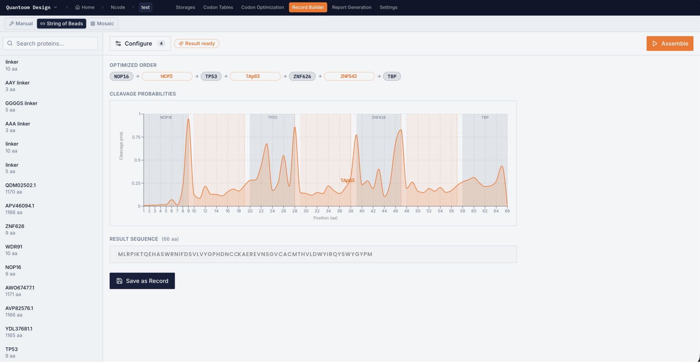Select the ZNF626 chip in optimized order
The height and width of the screenshot is (362, 700).
(302, 76)
